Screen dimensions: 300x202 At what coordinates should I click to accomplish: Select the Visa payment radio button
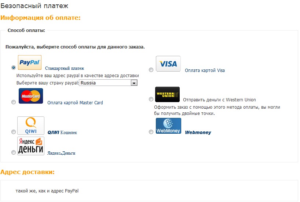coord(151,70)
